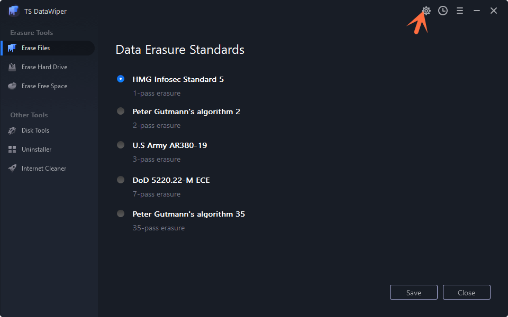
Task: Select the Erase Files tool icon
Action: pyautogui.click(x=12, y=48)
